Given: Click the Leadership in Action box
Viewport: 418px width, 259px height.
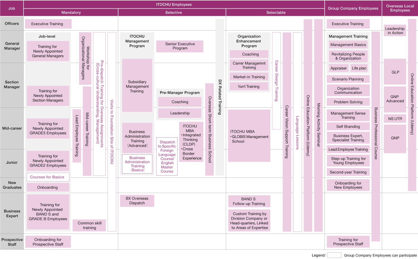Looking at the screenshot, I should [395, 31].
